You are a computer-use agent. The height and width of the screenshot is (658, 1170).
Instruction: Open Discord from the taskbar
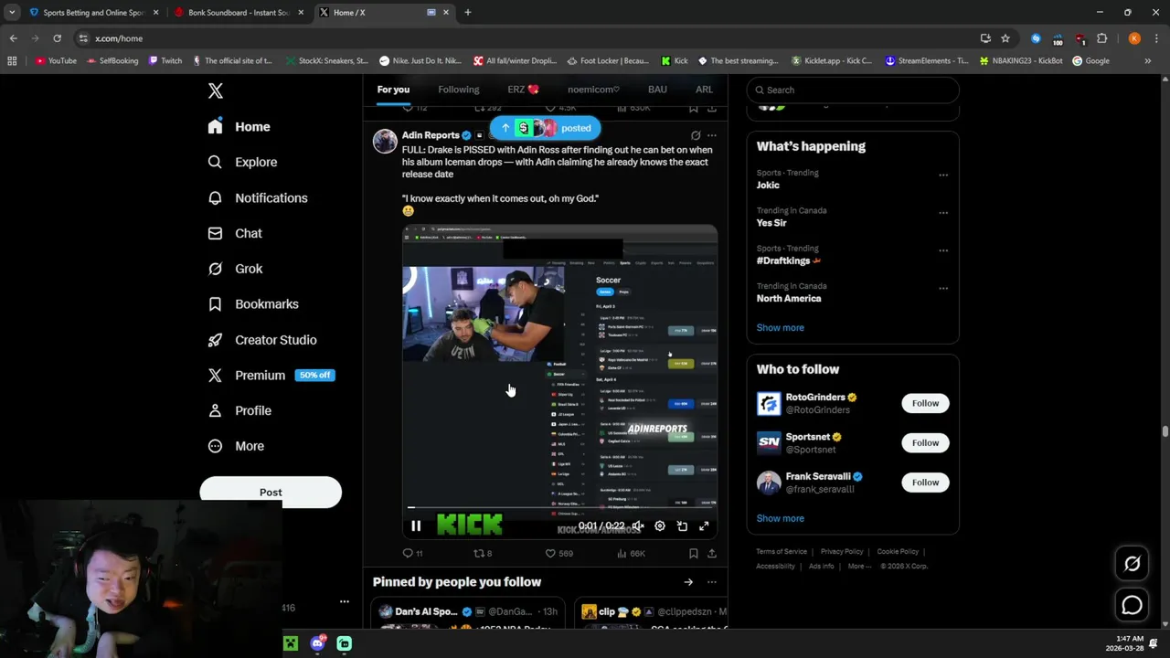click(x=317, y=643)
